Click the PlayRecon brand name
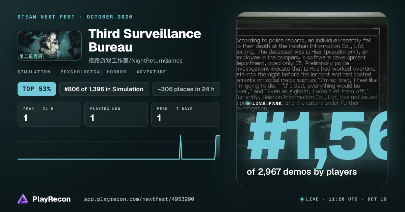This screenshot has width=405, height=212. 52,199
